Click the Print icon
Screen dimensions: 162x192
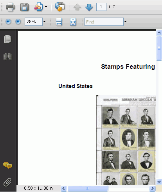point(10,7)
